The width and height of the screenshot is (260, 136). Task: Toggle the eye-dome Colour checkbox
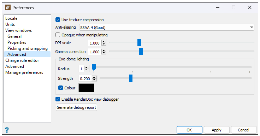tap(60, 88)
